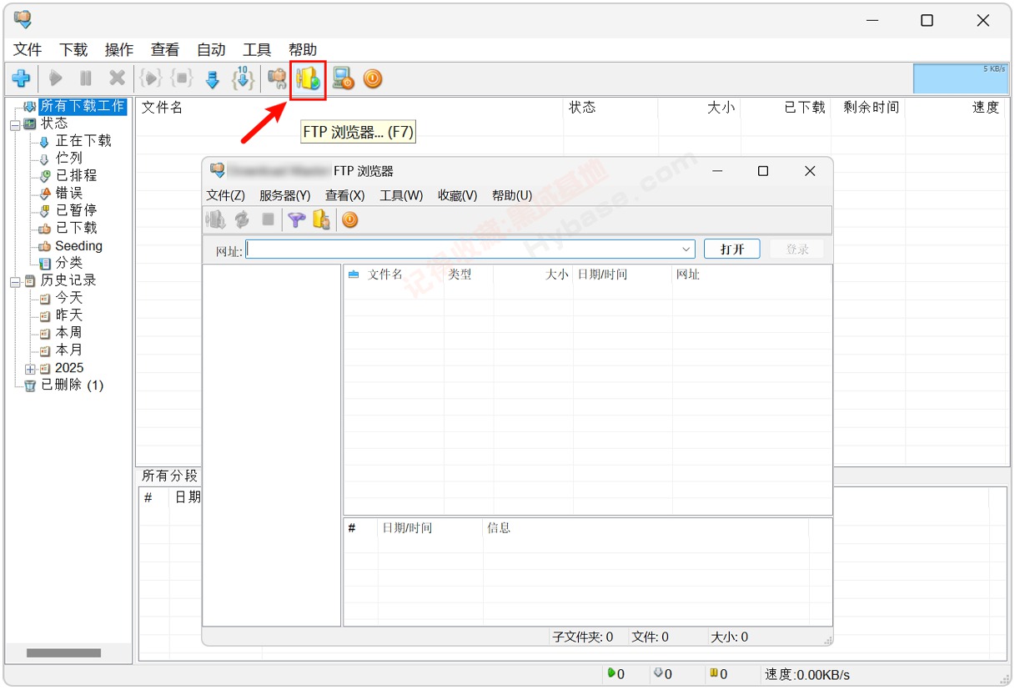Image resolution: width=1015 pixels, height=690 pixels.
Task: Select the filter funnel icon in FTP browser
Action: click(x=296, y=219)
